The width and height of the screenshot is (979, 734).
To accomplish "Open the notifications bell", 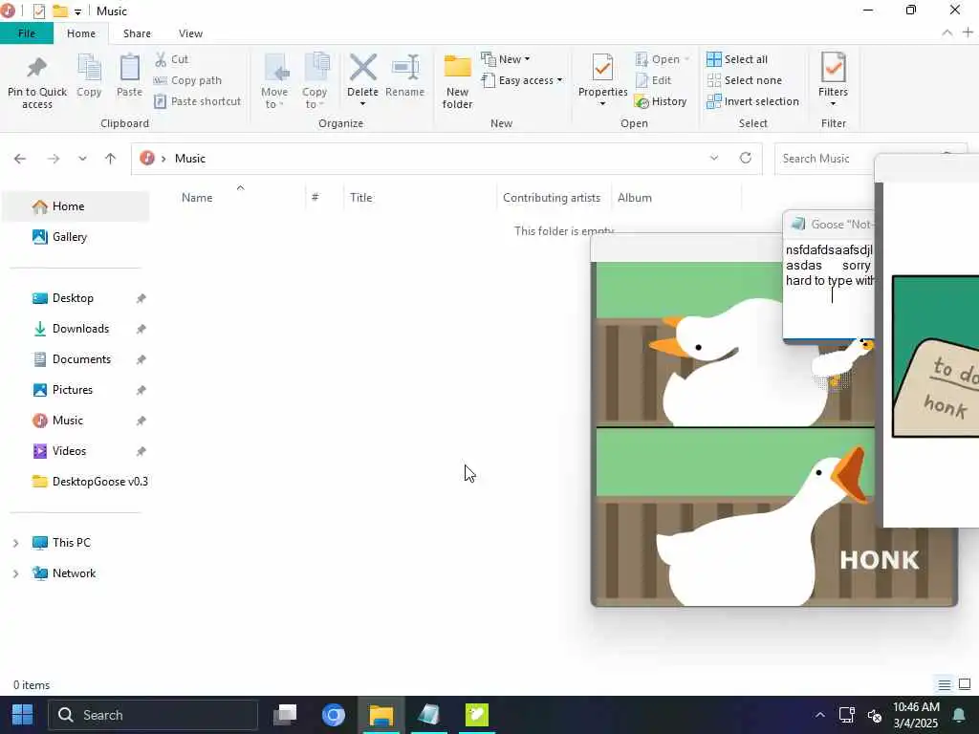I will pyautogui.click(x=958, y=715).
